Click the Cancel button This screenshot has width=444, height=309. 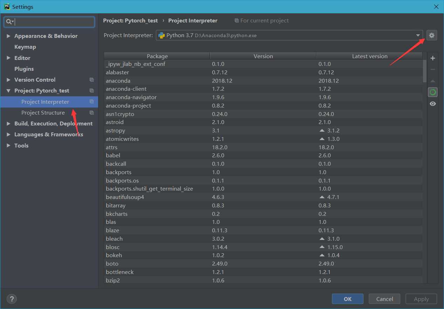(384, 299)
